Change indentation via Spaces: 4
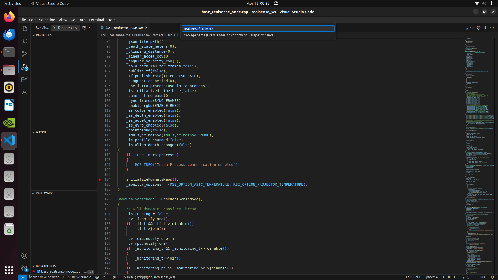The height and width of the screenshot is (280, 498). point(431,277)
